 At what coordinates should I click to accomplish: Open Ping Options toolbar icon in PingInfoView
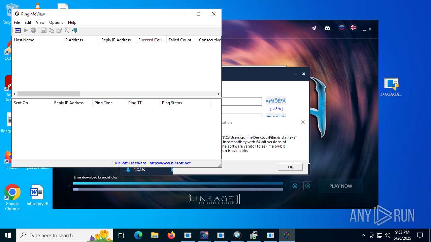click(18, 30)
